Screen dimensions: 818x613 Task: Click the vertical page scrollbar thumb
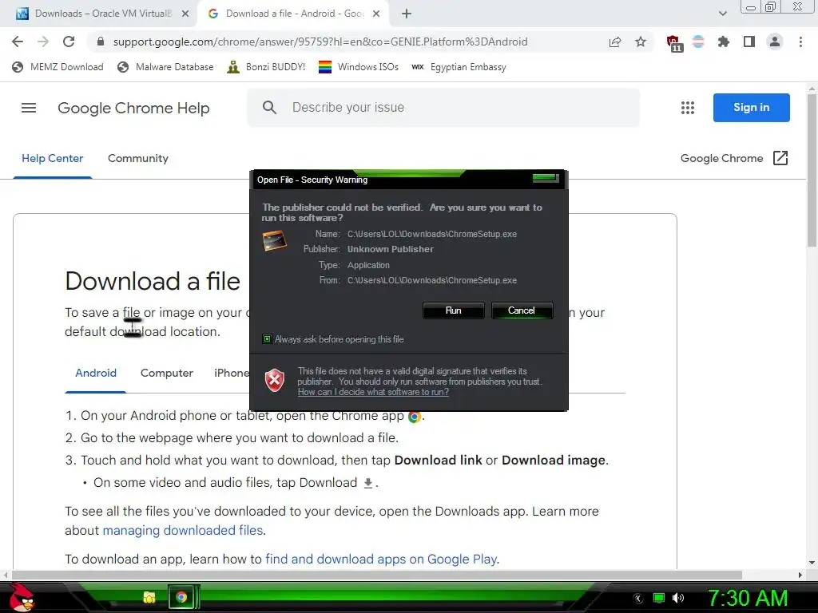812,169
